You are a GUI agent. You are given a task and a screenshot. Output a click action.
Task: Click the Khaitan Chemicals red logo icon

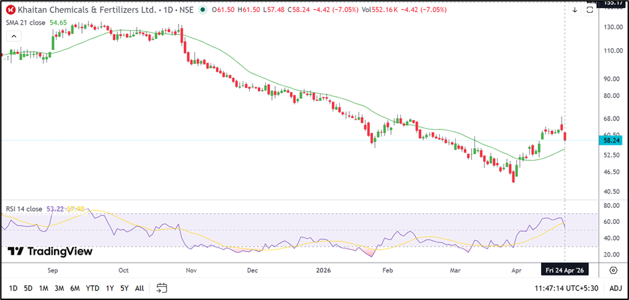coord(11,10)
